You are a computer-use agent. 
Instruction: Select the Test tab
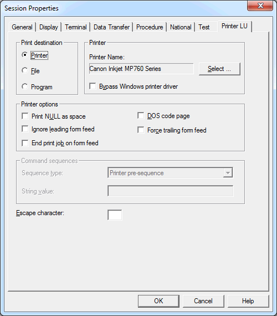(x=204, y=27)
